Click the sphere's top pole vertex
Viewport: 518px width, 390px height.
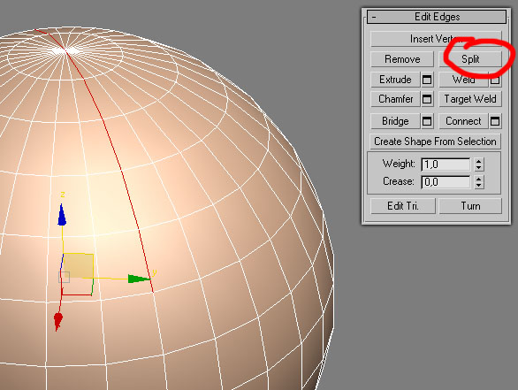[65, 50]
